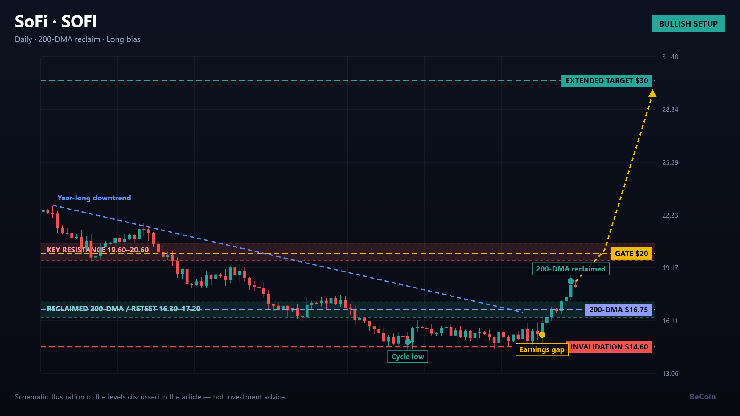Viewport: 740px width, 416px height.
Task: Select the "Cycle low" annotation box
Action: pos(408,357)
